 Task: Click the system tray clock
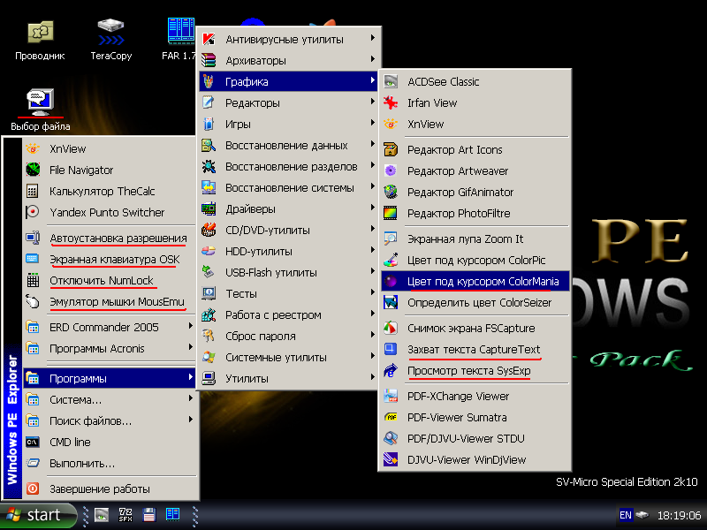[680, 515]
